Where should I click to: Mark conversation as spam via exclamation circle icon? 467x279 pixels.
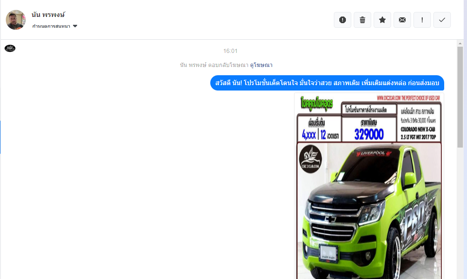click(x=343, y=20)
